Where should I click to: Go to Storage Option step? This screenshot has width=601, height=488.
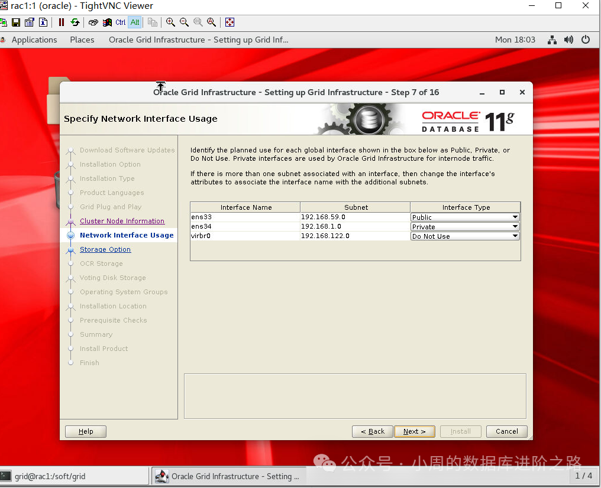point(105,249)
